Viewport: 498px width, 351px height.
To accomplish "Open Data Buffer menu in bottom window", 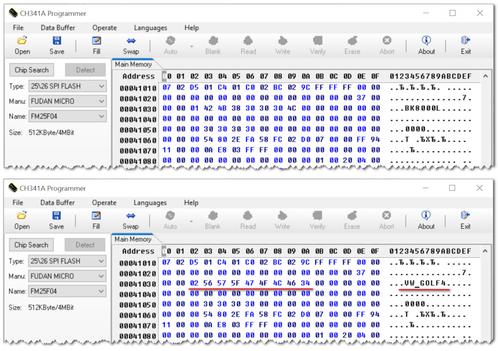I will (x=58, y=203).
